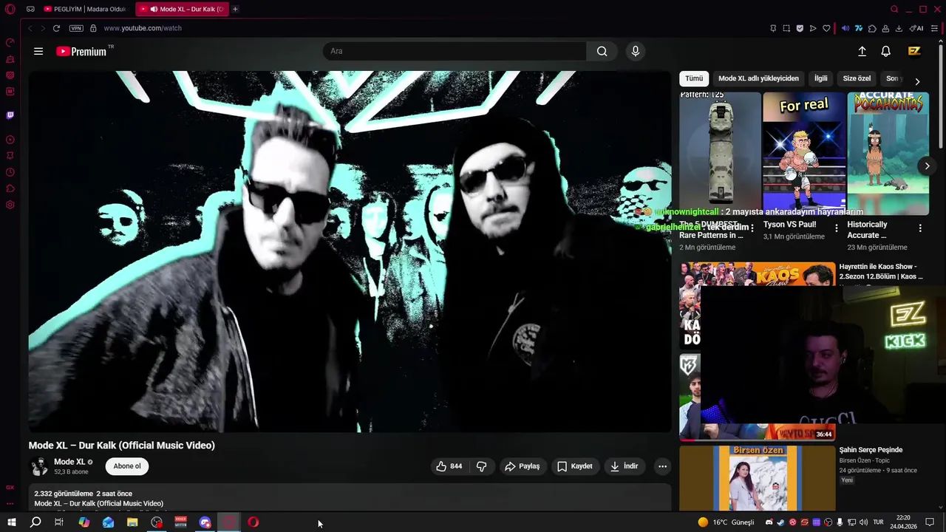Viewport: 946px width, 532px height.
Task: Open 'Historically Accurate' Pocahontas short
Action: [888, 154]
